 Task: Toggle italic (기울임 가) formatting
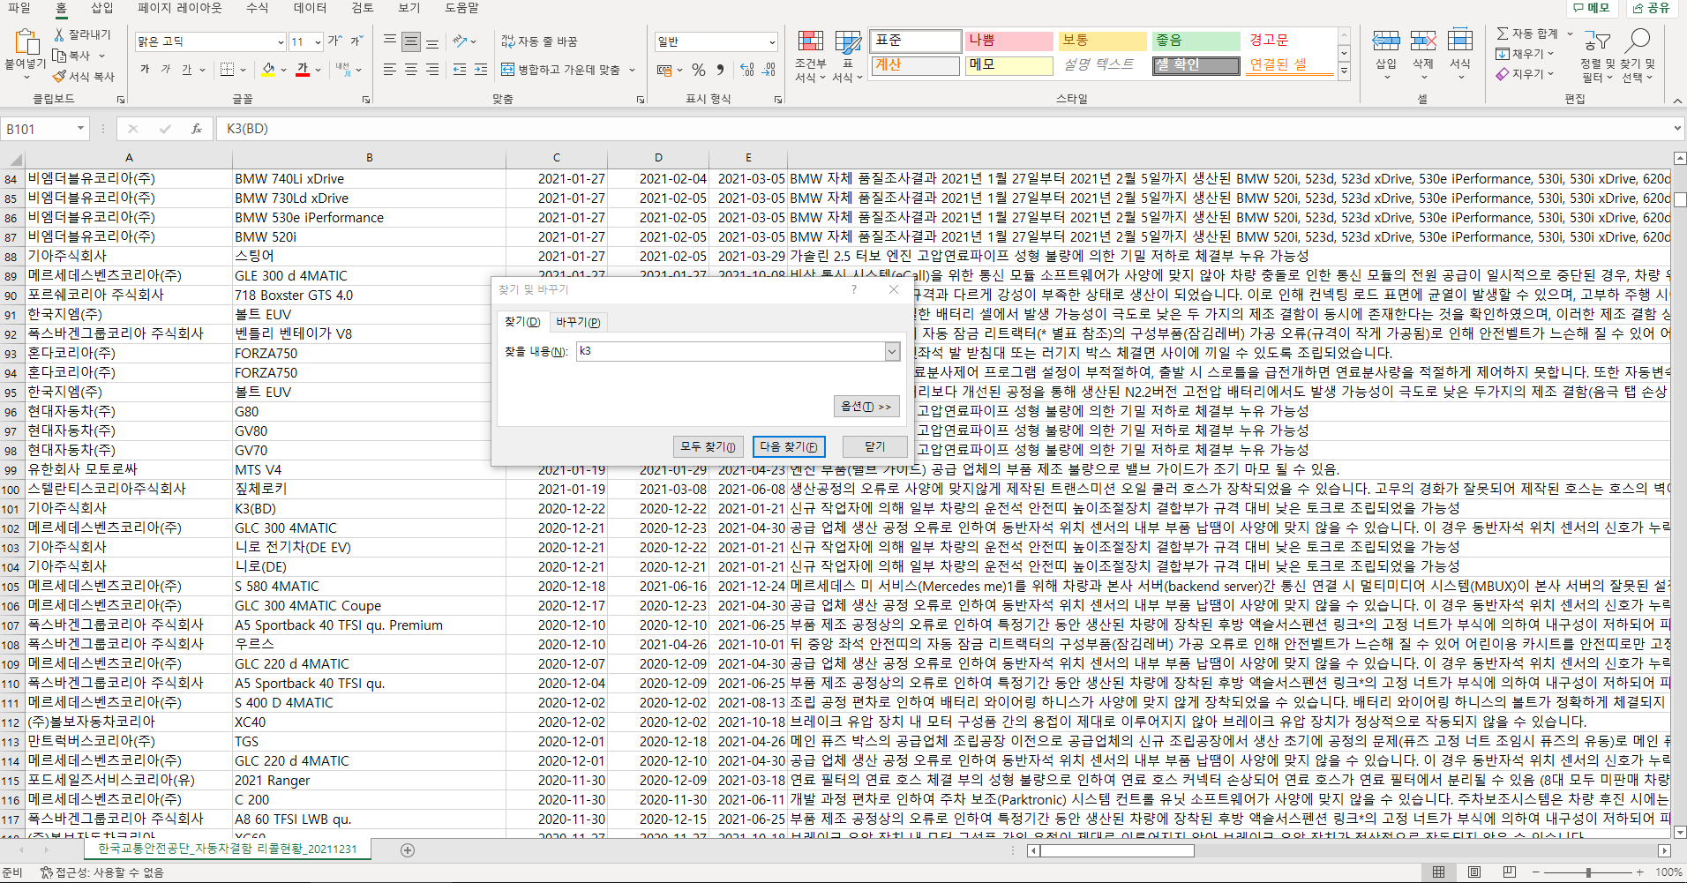[166, 70]
